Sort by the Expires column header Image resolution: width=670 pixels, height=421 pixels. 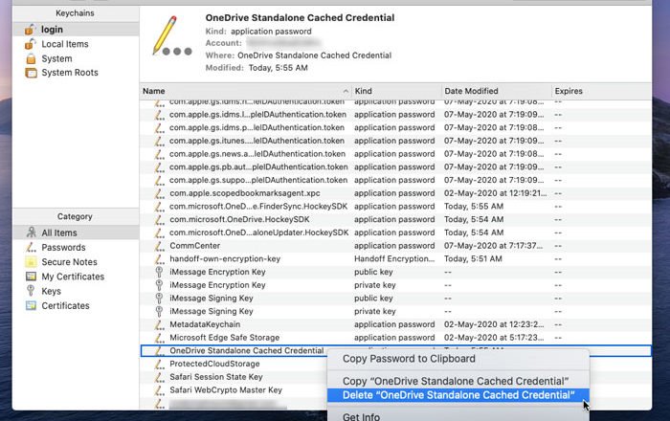pyautogui.click(x=569, y=91)
